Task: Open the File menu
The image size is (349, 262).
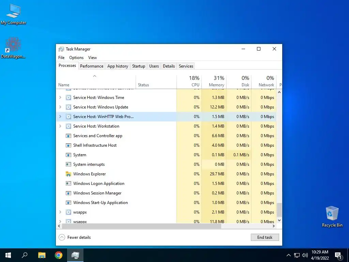Action: [61, 58]
